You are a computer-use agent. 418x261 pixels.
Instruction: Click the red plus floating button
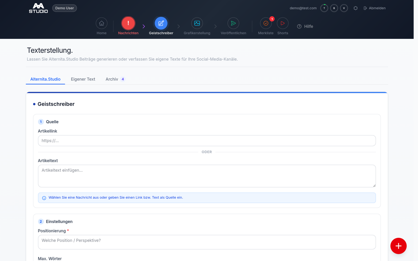tap(399, 246)
